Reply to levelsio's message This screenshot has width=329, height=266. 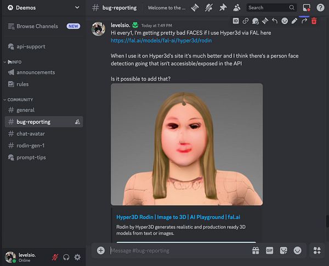pyautogui.click(x=275, y=21)
